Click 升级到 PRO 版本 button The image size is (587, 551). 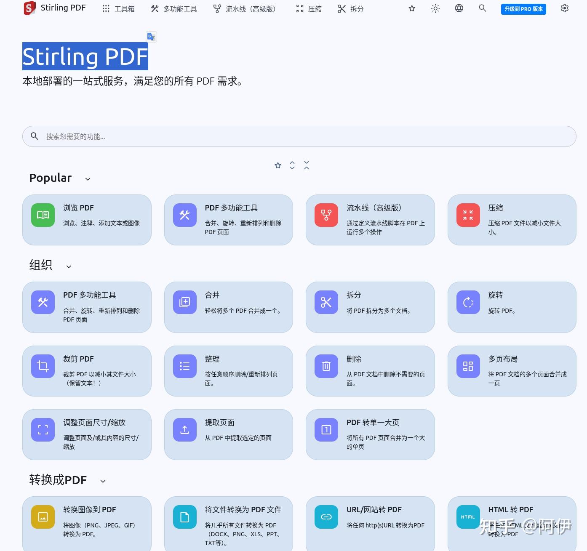[x=523, y=9]
